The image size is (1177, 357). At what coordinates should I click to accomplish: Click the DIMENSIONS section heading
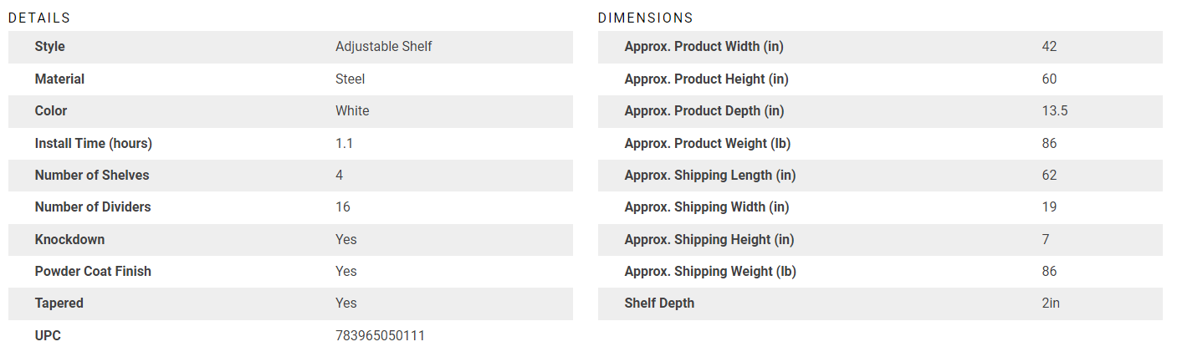[x=645, y=18]
